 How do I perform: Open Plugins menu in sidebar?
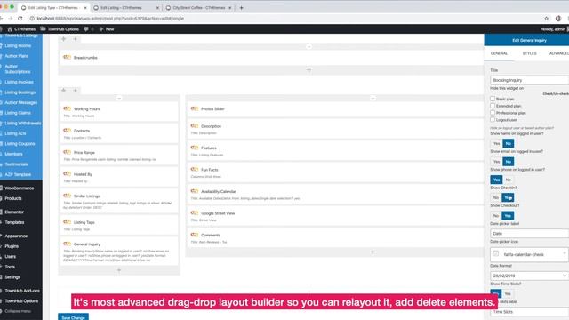point(12,246)
